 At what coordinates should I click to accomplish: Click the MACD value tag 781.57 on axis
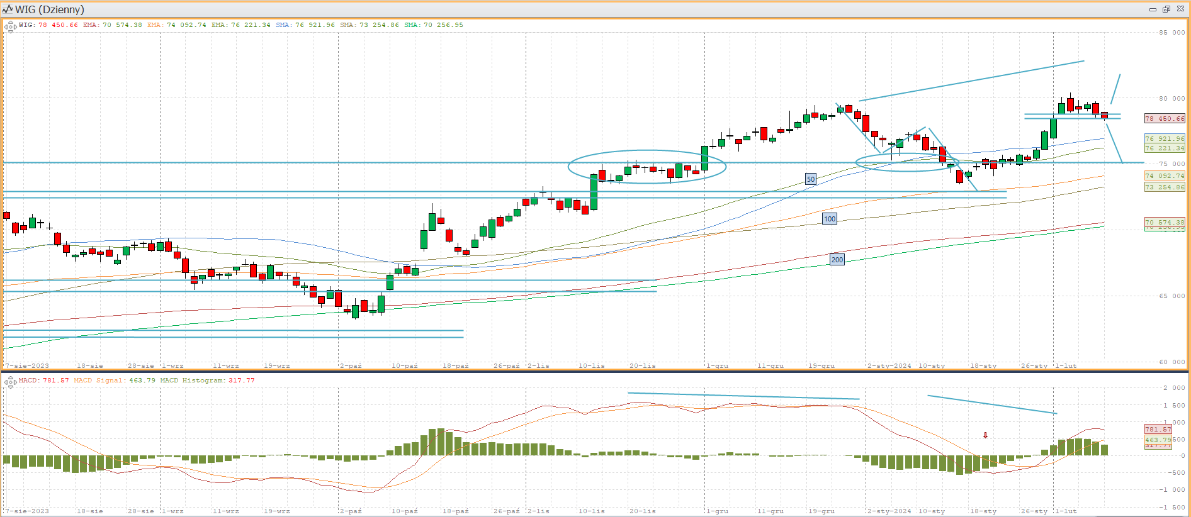tap(1158, 429)
